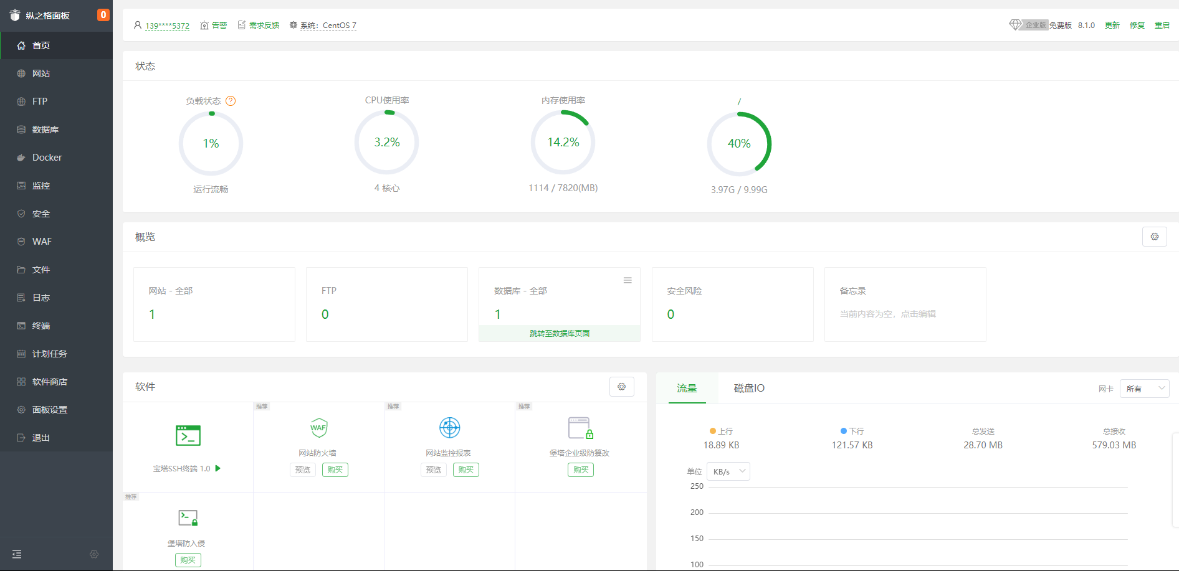Open the 单位 KB/s unit dropdown
Screen dimensions: 1179x571
click(x=728, y=471)
